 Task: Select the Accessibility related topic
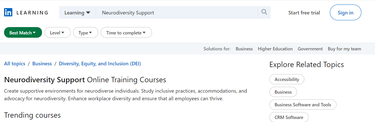[x=287, y=79]
